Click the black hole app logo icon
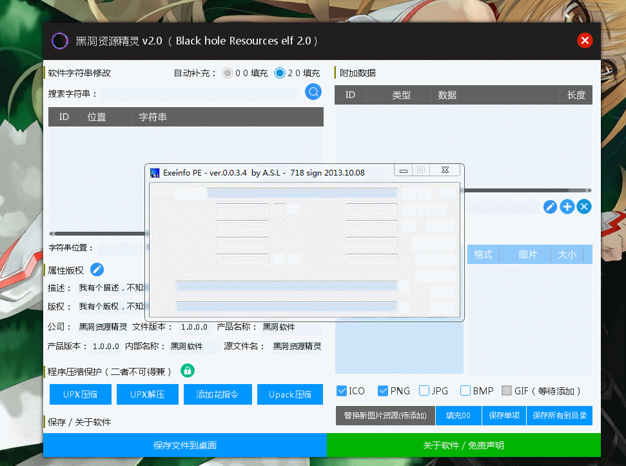Screen dimensions: 626x466 point(60,41)
